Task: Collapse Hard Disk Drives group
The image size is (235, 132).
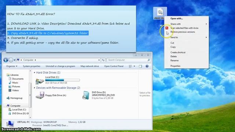Action: [34, 73]
